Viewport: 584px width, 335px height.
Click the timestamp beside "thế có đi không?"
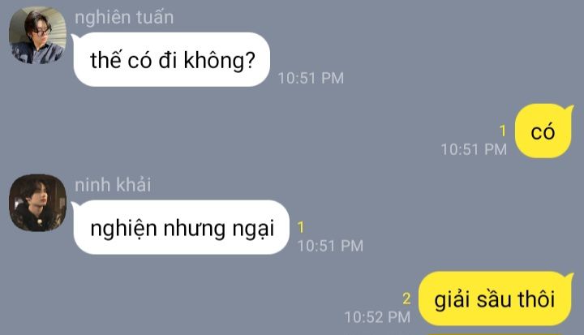[311, 78]
